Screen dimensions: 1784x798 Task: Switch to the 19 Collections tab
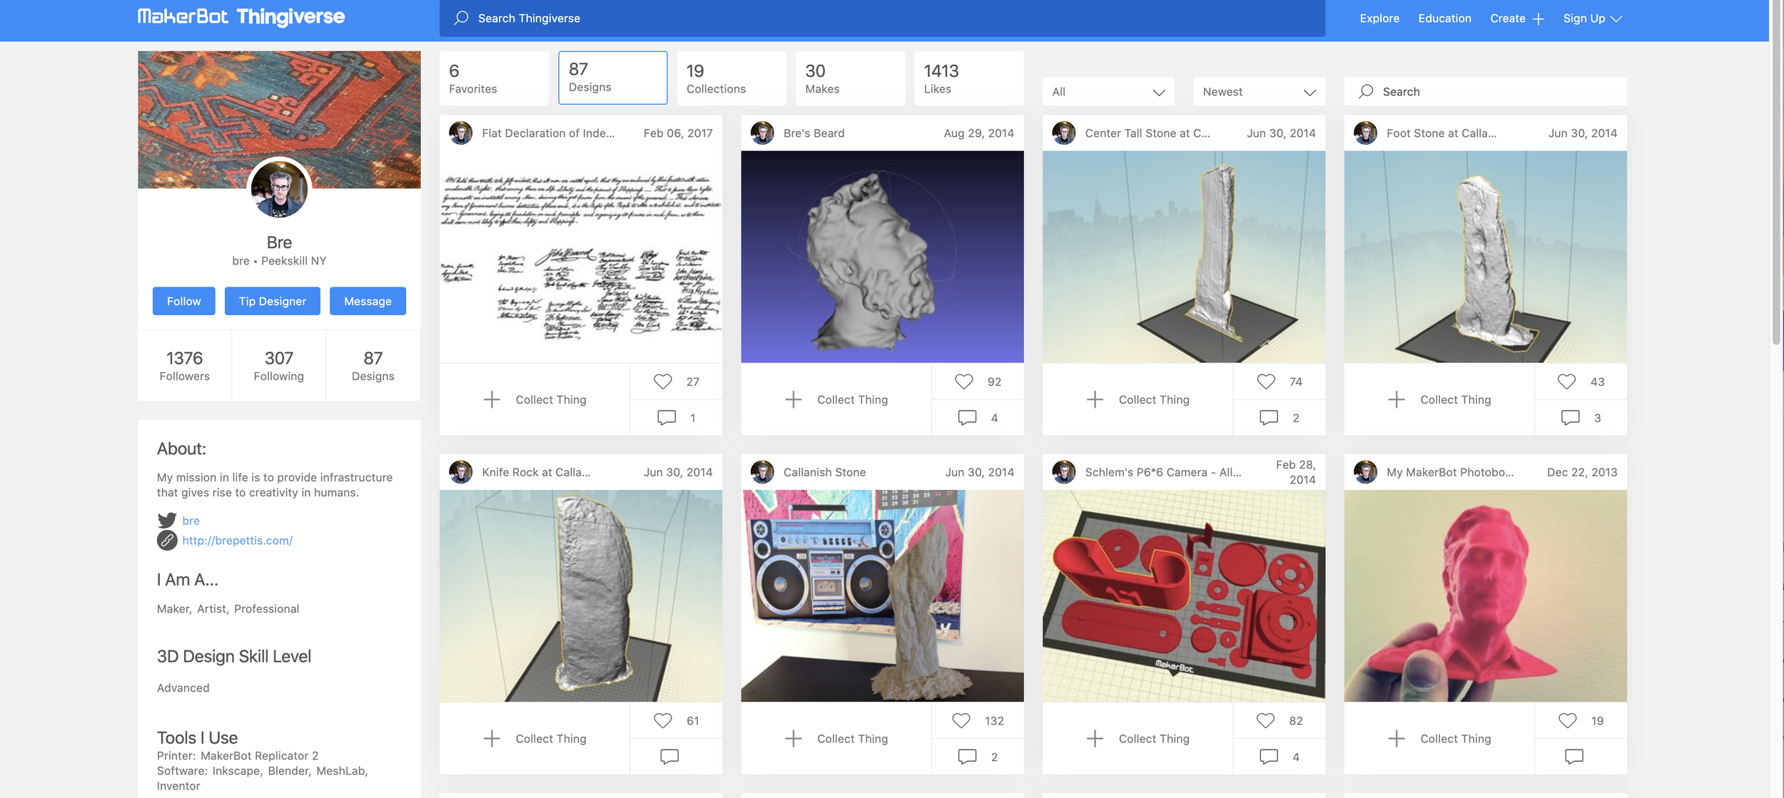click(731, 78)
